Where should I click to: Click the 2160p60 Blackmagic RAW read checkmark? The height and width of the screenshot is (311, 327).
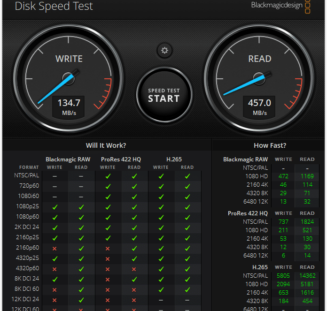(x=81, y=248)
